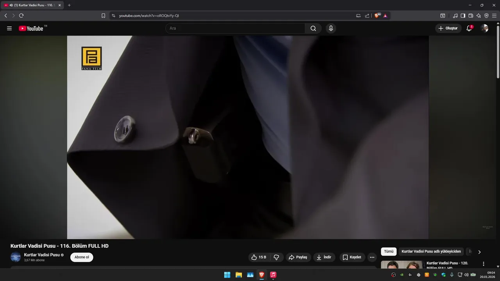Select the Kurtlar Vadisi Pusu adlı yükleyiciden chip
This screenshot has height=281, width=500.
(431, 251)
